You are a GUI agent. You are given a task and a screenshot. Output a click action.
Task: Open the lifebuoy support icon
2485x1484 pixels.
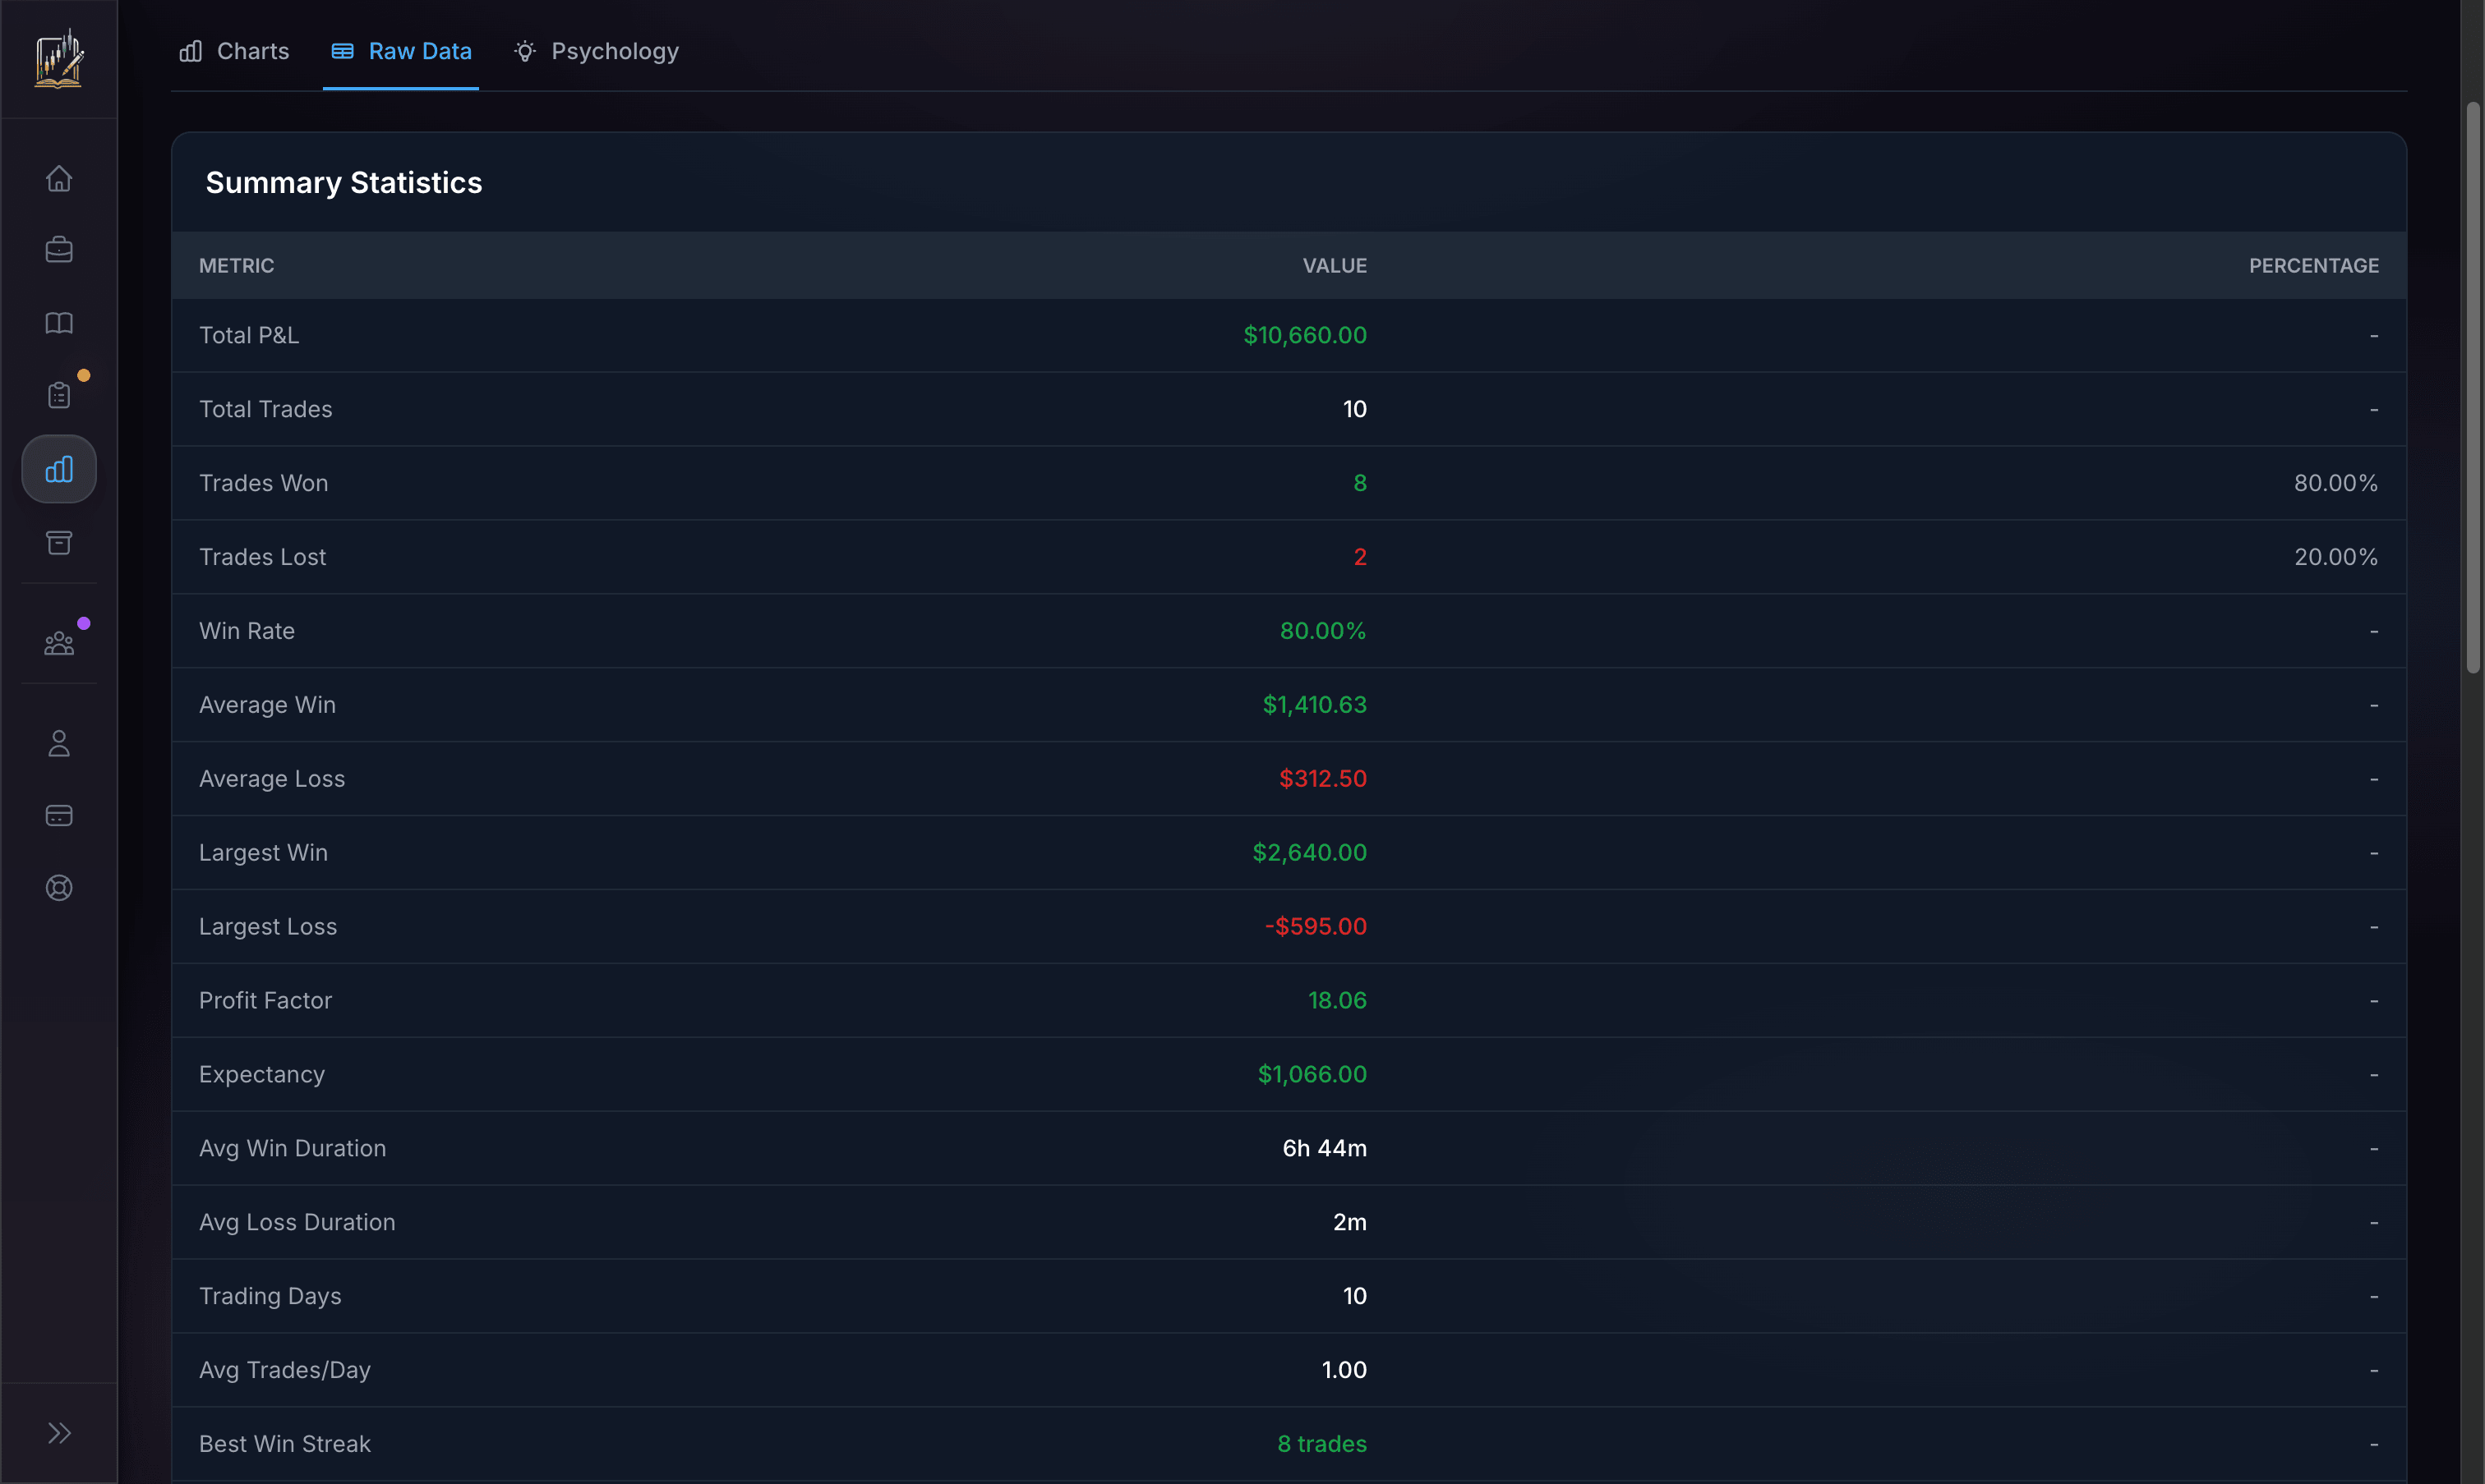click(59, 888)
